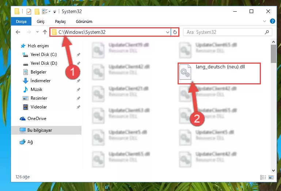281x191 pixels.
Task: Open Yerel Disk (C:) in sidebar
Action: (x=43, y=55)
